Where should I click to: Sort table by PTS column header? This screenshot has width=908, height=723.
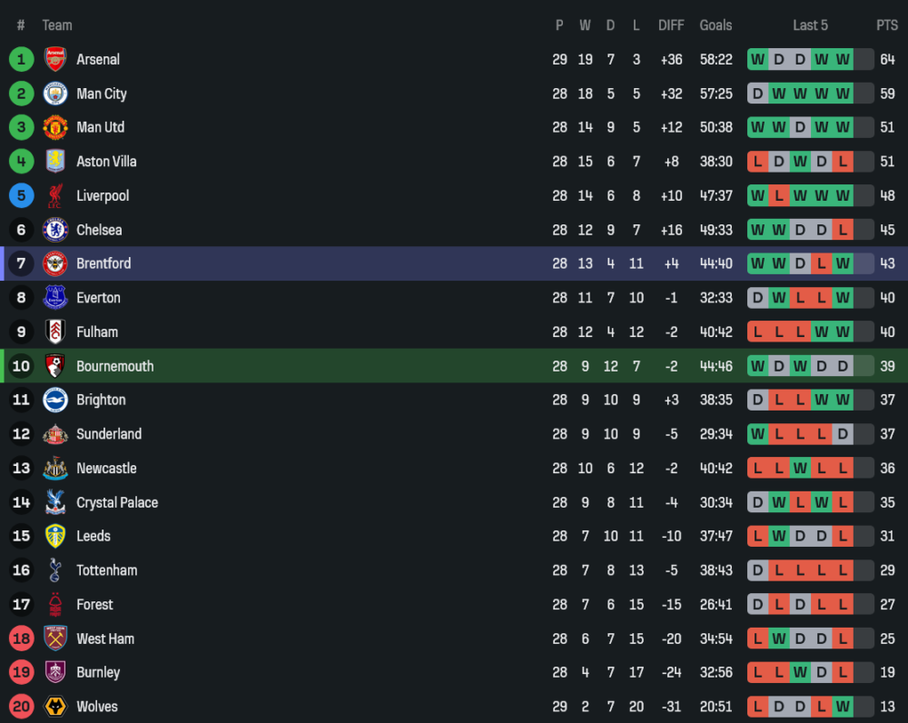pos(886,25)
